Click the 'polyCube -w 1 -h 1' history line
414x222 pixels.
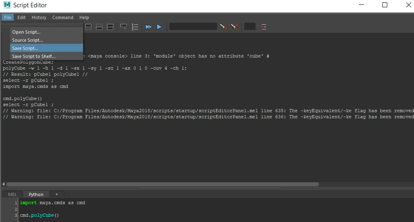[x=95, y=68]
